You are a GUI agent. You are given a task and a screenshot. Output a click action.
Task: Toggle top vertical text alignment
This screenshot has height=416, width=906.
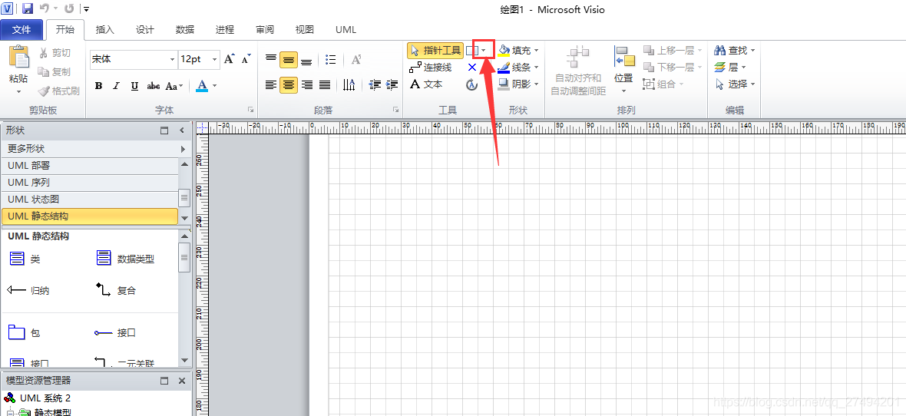point(270,59)
